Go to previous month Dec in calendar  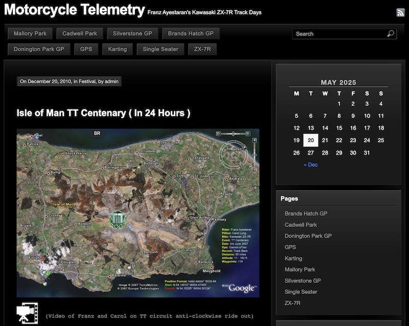point(311,165)
